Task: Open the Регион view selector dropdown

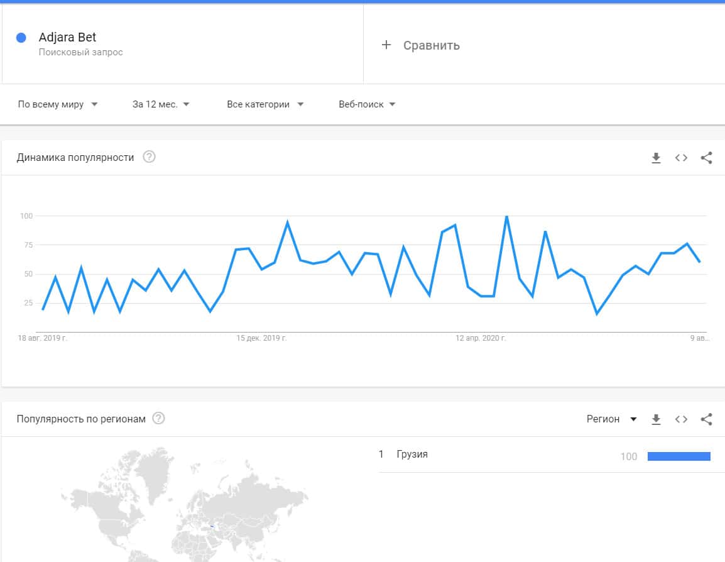Action: (x=611, y=419)
